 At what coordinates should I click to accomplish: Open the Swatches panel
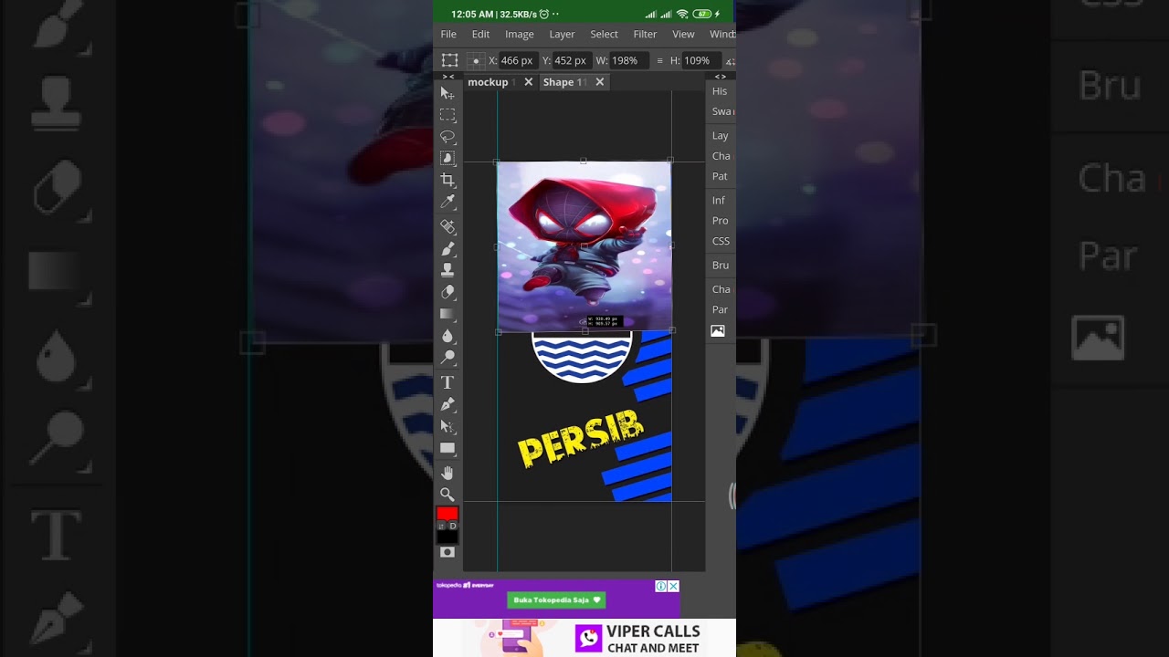click(x=721, y=111)
